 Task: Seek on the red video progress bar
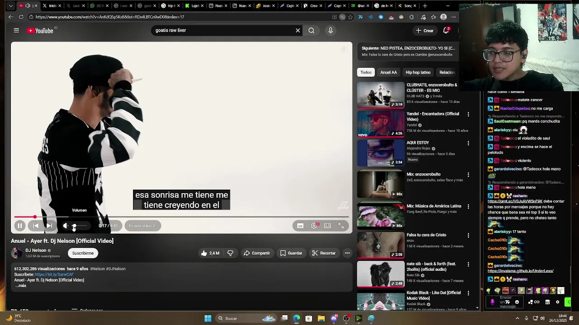(181, 217)
